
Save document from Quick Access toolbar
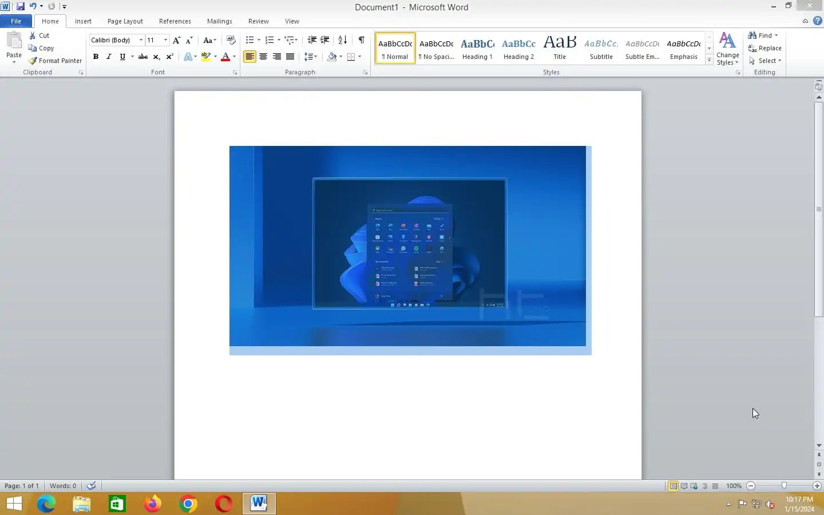(x=21, y=6)
